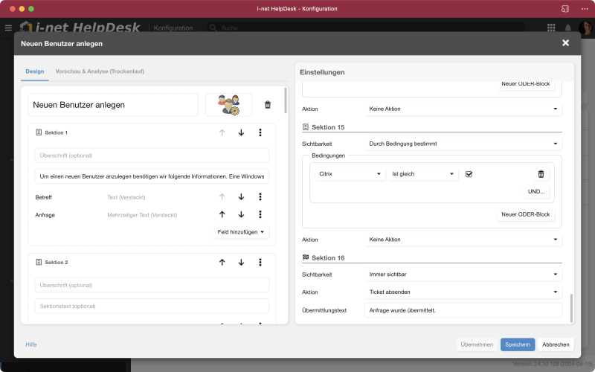Open the Citrix field dropdown
595x372 pixels.
[x=349, y=174]
